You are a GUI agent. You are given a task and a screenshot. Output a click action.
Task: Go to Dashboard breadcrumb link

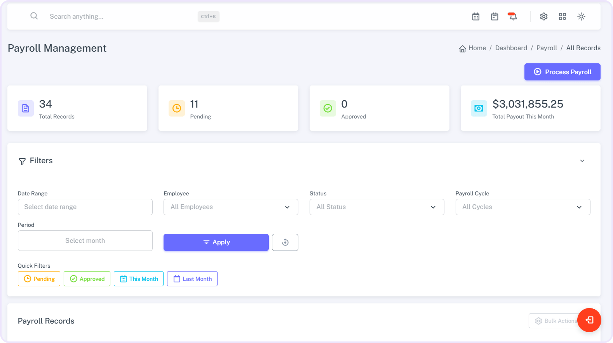tap(511, 48)
